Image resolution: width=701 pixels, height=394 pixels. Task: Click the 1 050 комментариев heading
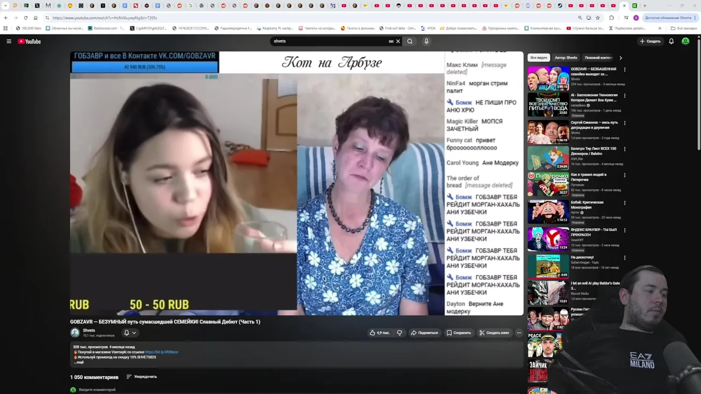click(x=94, y=377)
